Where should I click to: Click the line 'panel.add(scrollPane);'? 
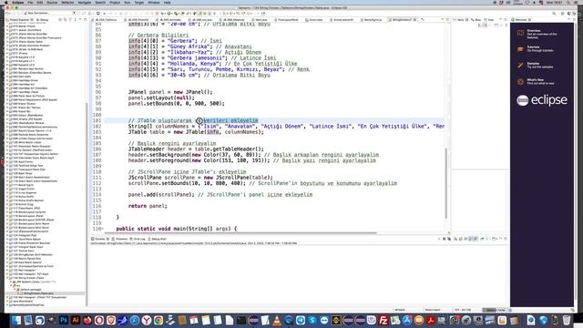[x=161, y=195]
